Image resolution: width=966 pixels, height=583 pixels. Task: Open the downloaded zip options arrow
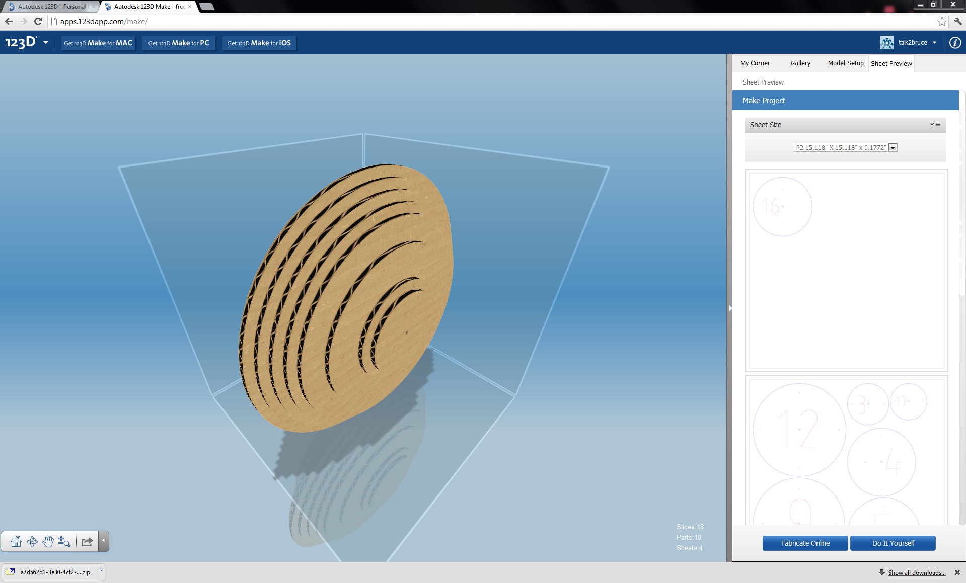(x=101, y=572)
